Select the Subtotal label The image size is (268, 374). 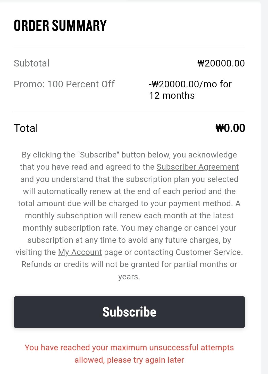click(31, 63)
